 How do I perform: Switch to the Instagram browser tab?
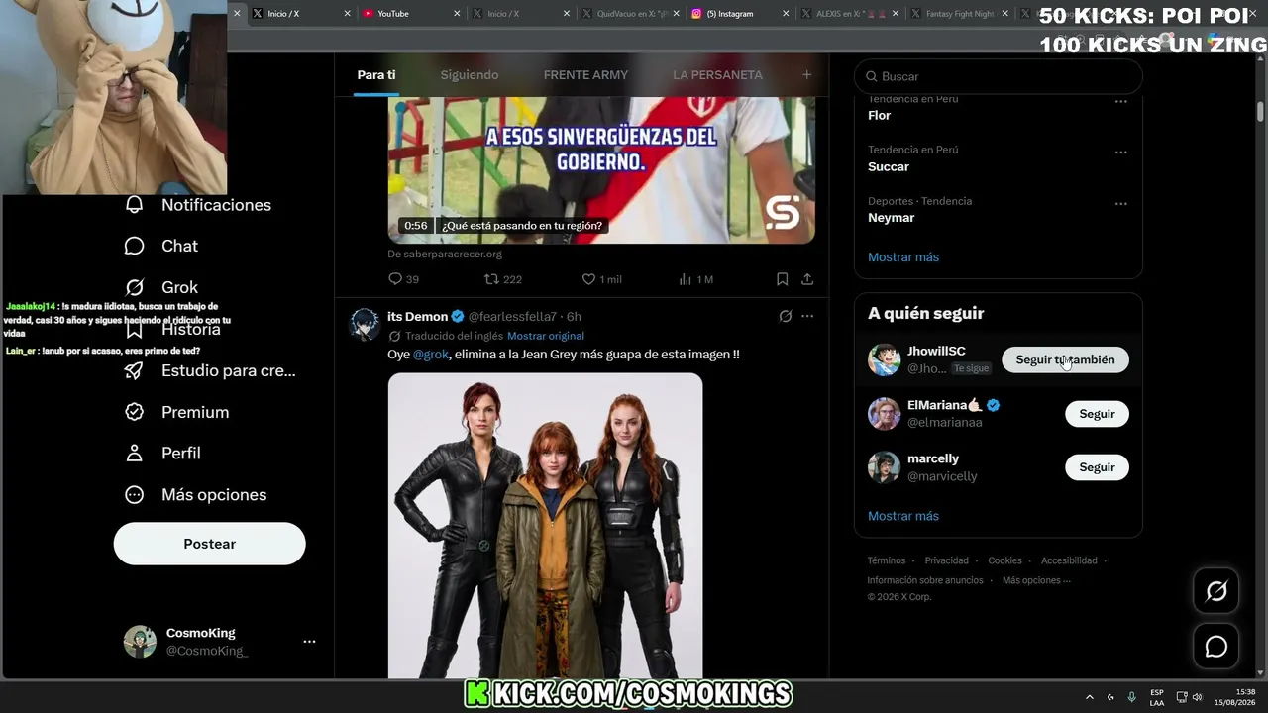[740, 14]
